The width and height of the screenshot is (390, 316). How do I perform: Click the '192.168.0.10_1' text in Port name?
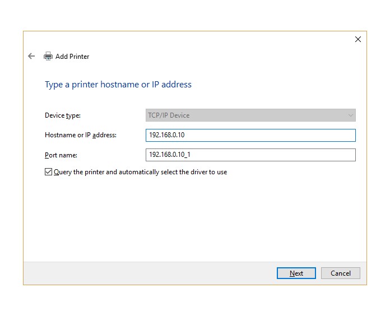[x=171, y=155]
